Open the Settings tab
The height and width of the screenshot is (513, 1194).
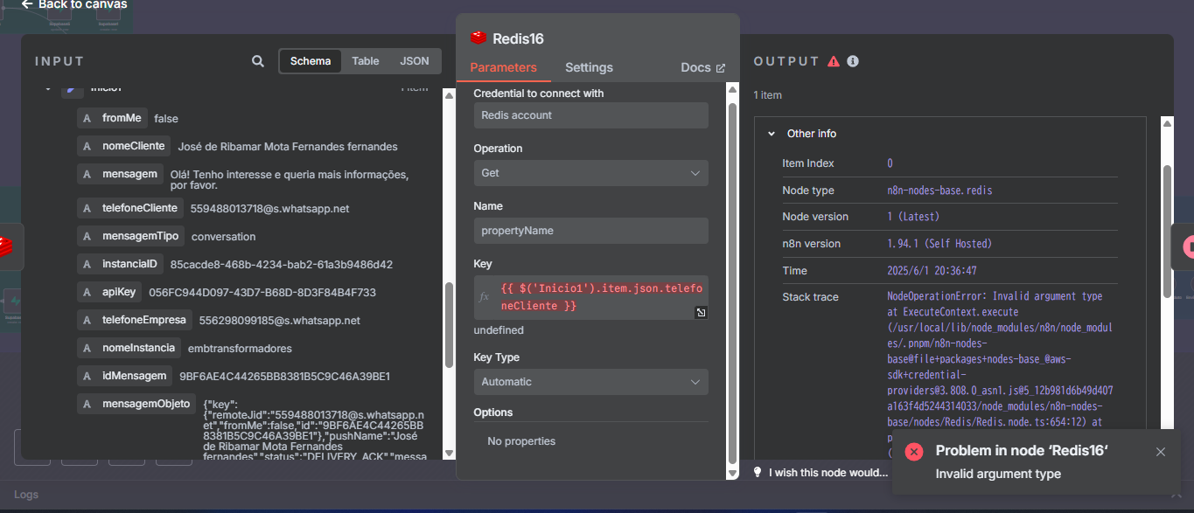(589, 67)
